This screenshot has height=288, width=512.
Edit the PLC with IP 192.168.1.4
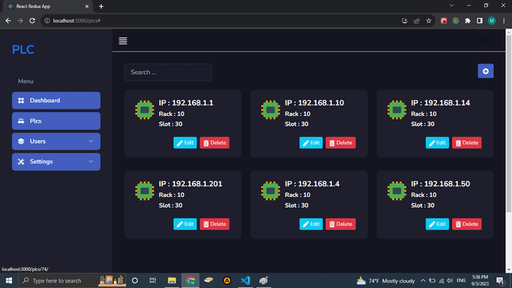(311, 224)
